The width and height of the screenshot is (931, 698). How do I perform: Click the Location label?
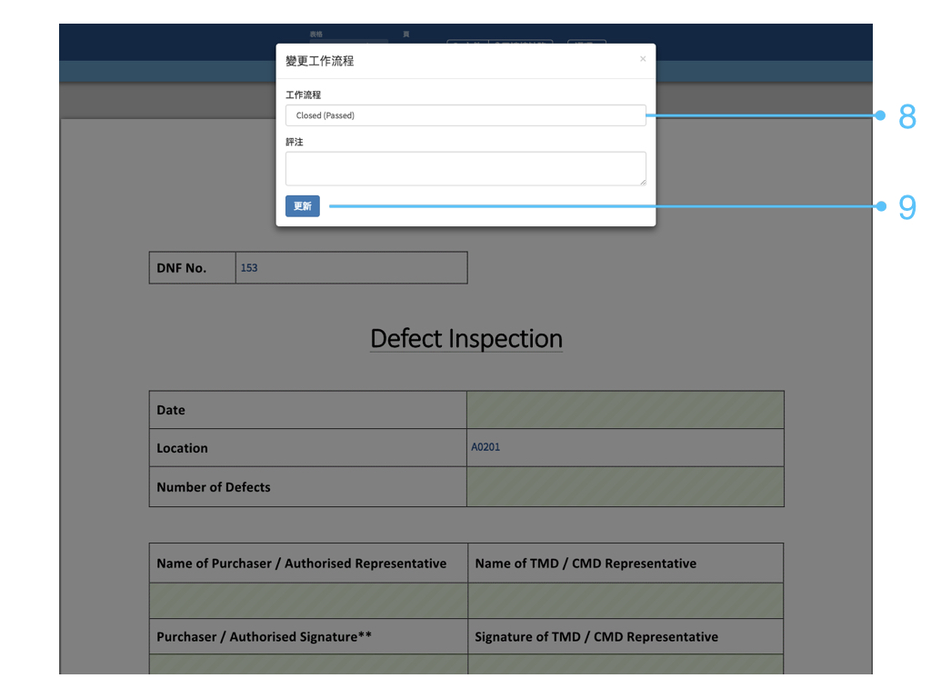click(x=182, y=448)
